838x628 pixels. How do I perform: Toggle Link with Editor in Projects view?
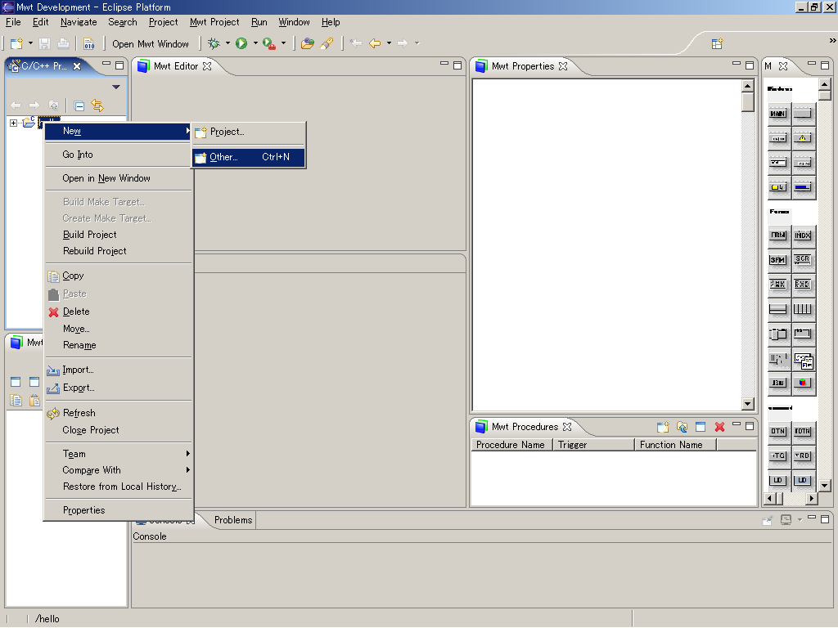click(97, 105)
